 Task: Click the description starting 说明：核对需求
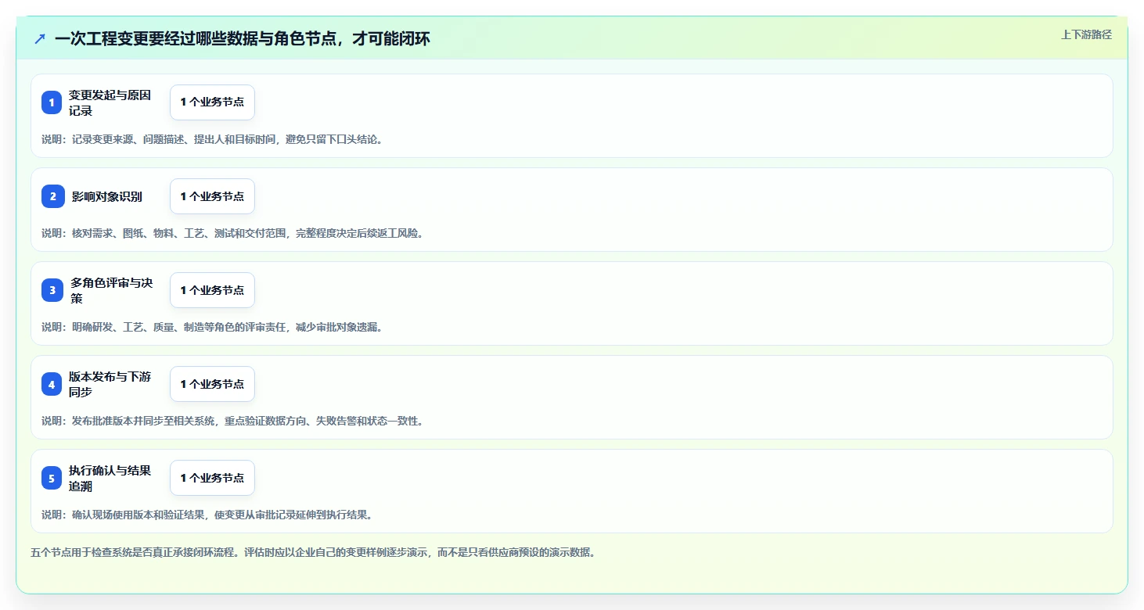pos(233,233)
